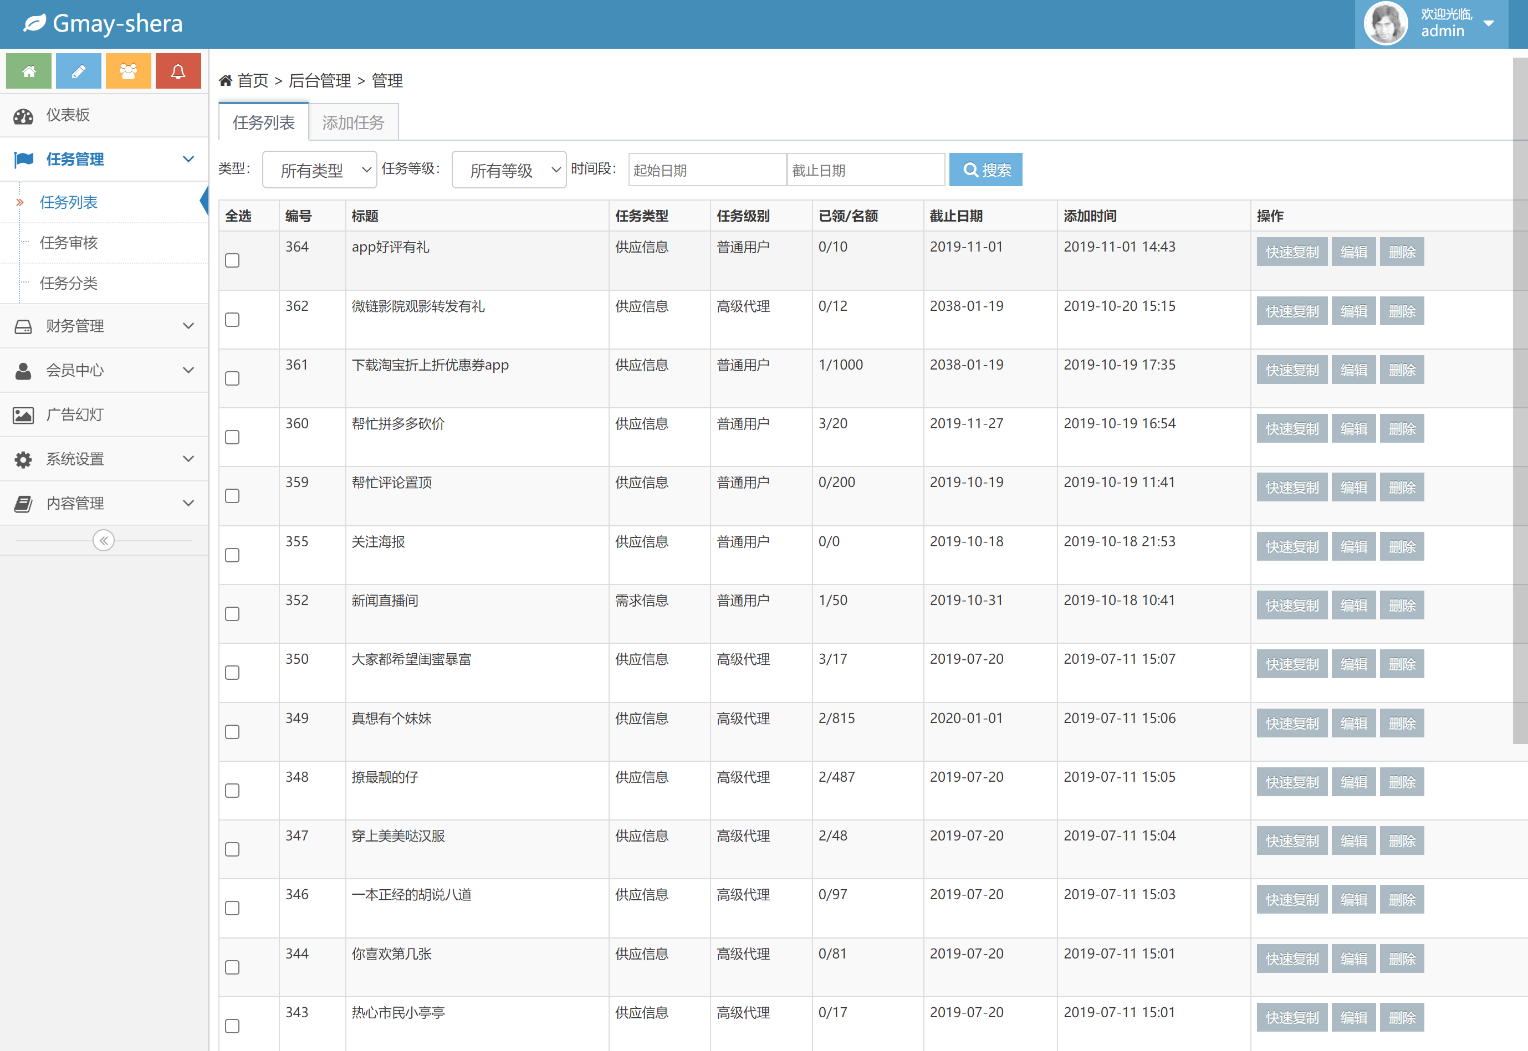Switch to the 任务列表 tab

(263, 122)
